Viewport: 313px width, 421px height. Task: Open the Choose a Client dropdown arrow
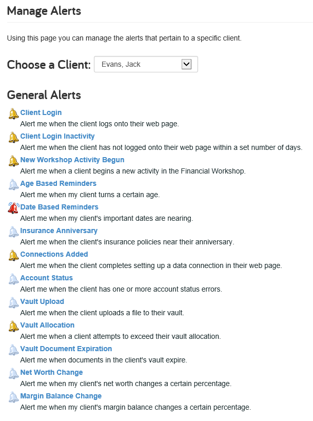click(x=186, y=64)
